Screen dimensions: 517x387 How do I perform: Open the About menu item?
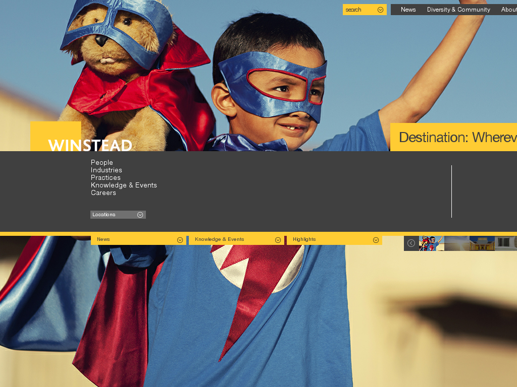pos(508,10)
